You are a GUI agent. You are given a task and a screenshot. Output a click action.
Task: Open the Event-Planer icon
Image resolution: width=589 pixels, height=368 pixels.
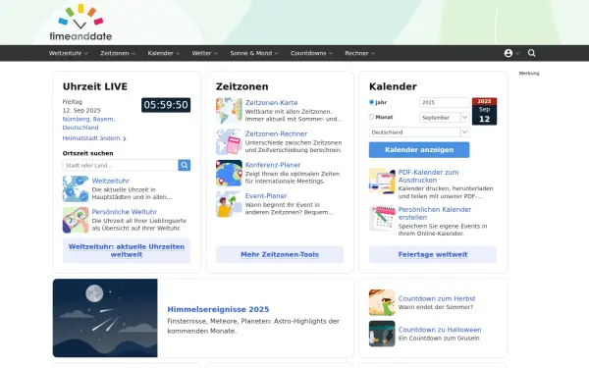click(x=229, y=204)
